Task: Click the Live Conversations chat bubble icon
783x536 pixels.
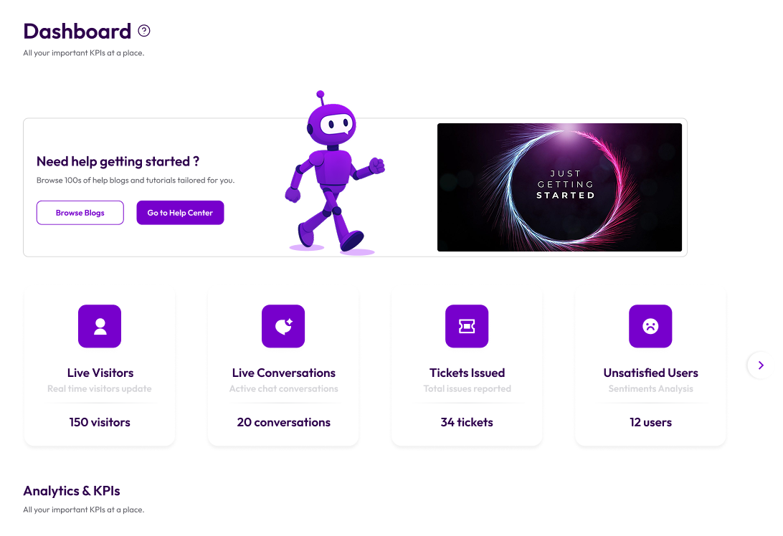Action: pos(283,327)
